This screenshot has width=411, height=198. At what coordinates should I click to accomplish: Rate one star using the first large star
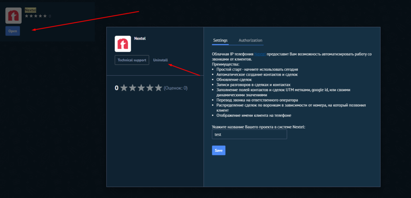tap(124, 88)
